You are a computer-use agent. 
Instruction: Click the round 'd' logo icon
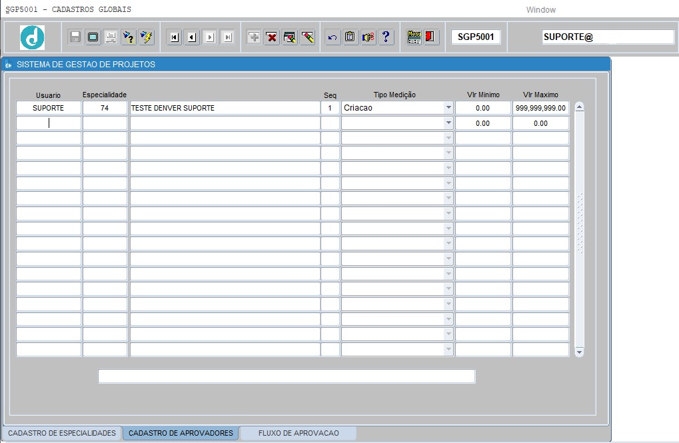coord(32,37)
